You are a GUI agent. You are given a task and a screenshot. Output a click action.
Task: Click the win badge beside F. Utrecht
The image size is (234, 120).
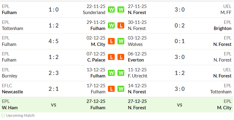pos(121,73)
